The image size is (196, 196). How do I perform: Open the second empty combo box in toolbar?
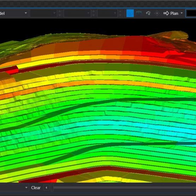click(43, 13)
